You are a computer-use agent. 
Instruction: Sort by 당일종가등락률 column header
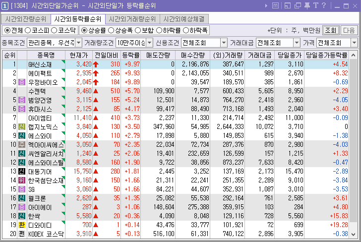pyautogui.click(x=326, y=55)
